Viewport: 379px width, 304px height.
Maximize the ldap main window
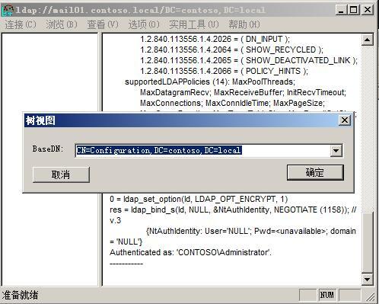(354, 10)
